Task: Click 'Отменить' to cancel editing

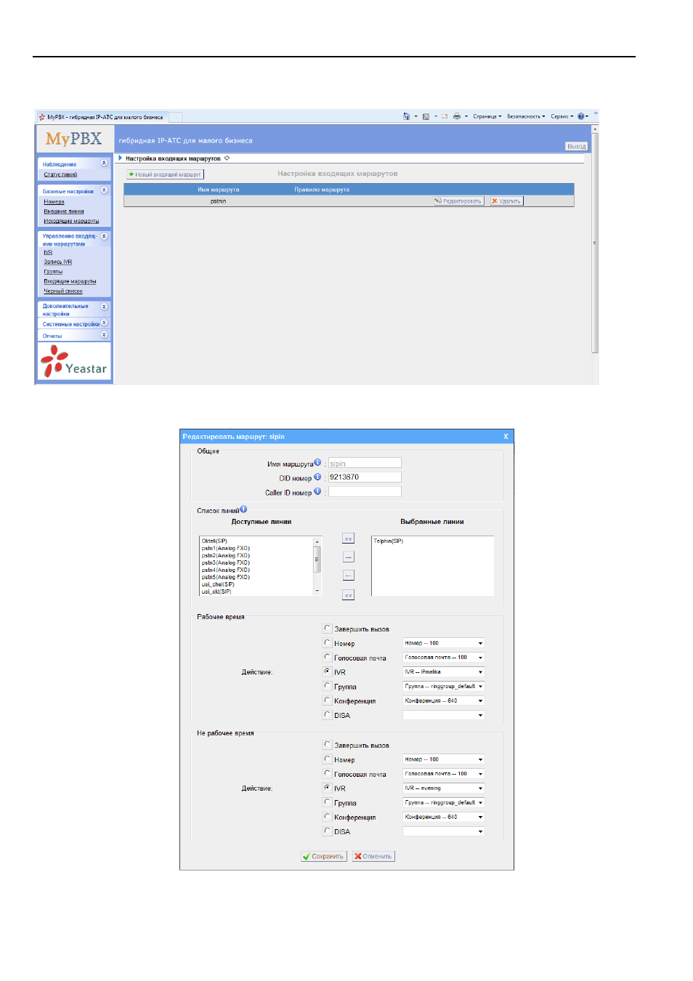Action: point(373,856)
